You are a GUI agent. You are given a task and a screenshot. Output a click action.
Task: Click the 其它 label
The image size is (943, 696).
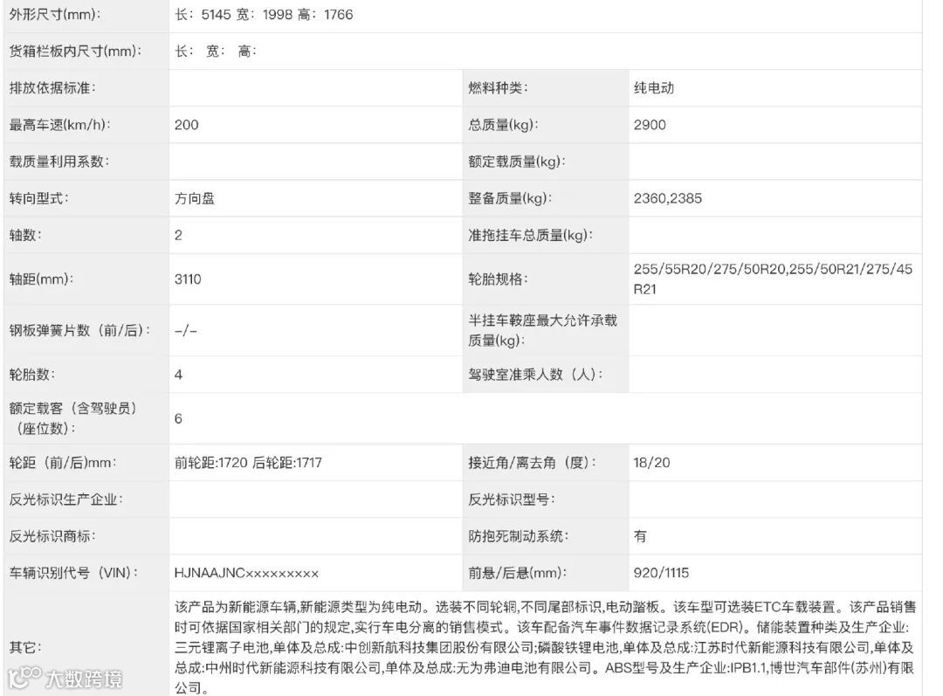pos(25,647)
